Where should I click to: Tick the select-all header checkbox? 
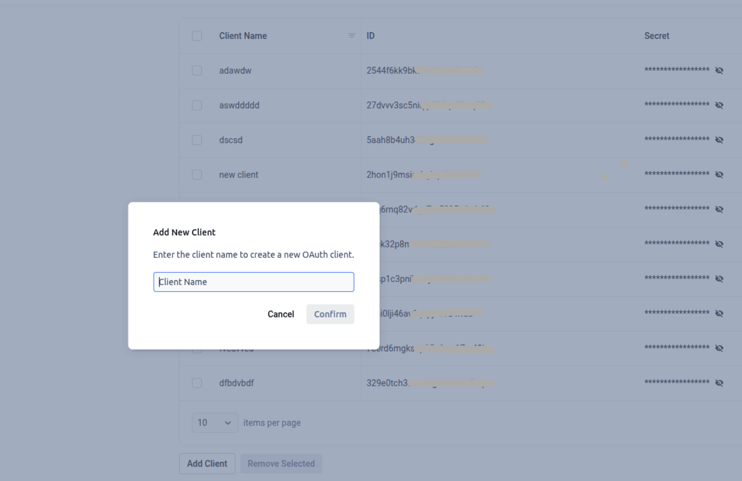tap(197, 36)
